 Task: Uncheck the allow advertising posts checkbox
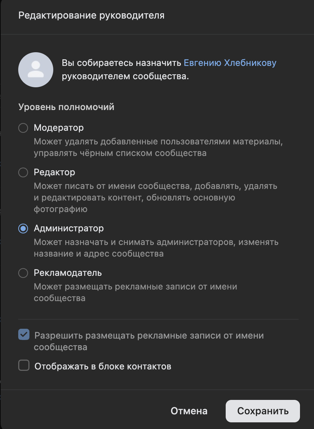coord(24,335)
